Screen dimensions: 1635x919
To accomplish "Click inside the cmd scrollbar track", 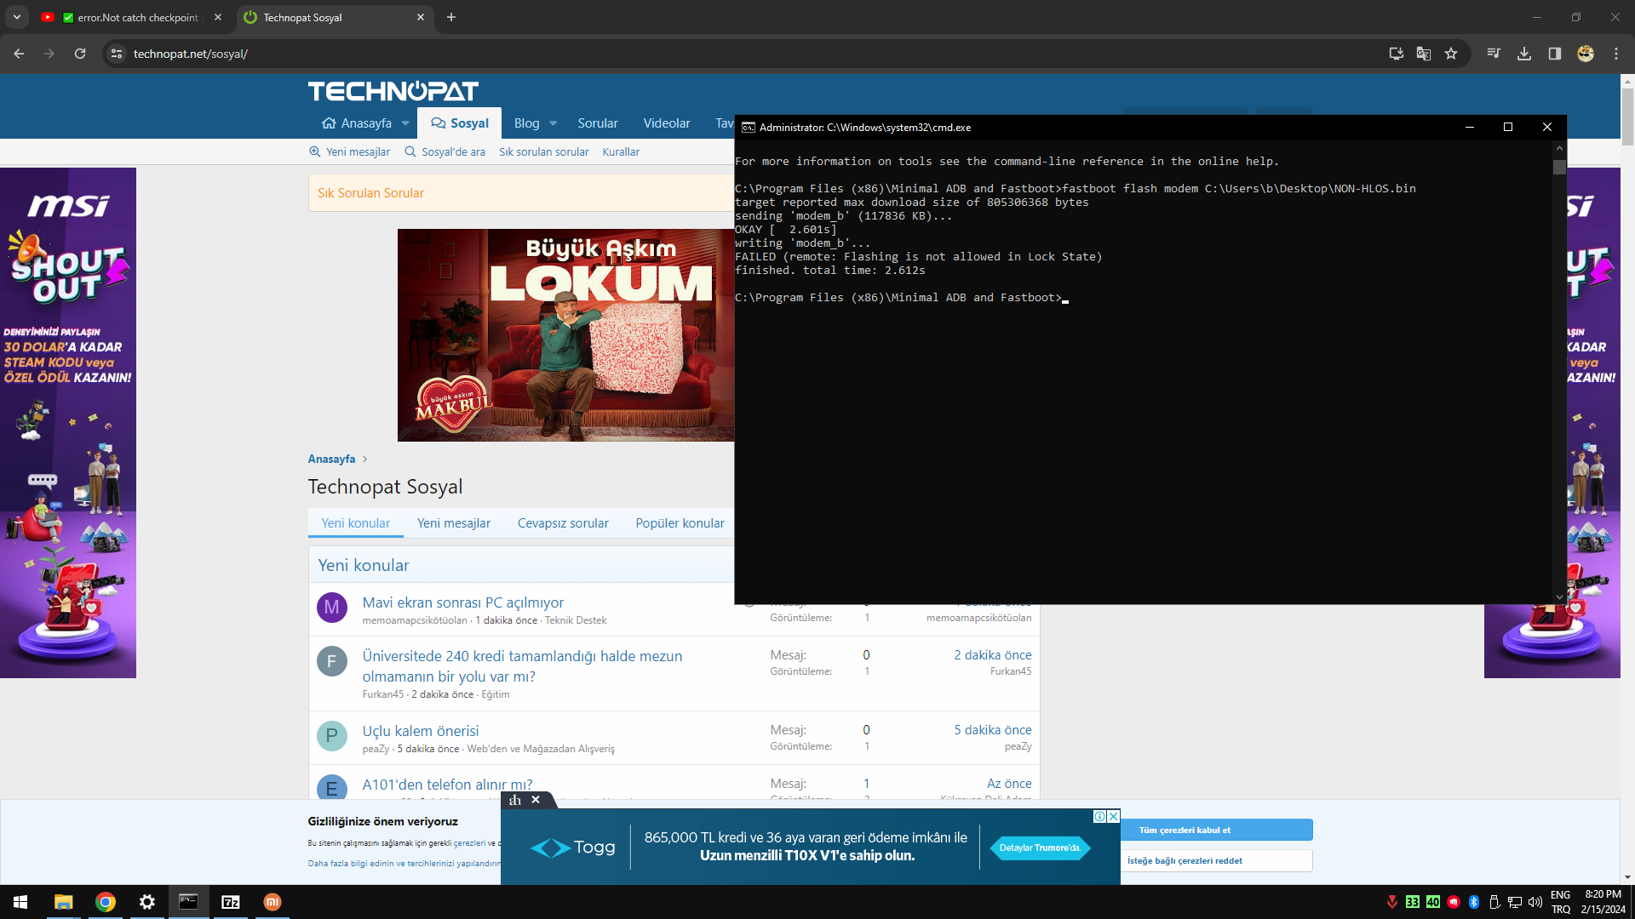I will 1559,383.
